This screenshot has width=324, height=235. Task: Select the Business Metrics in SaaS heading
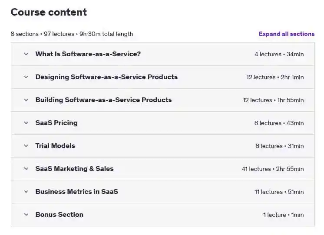pos(77,192)
